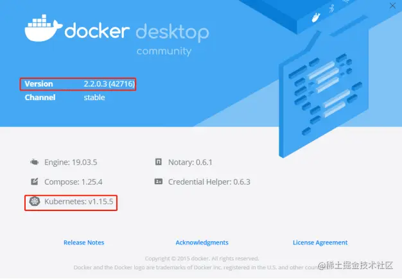
Task: Click the 'Compose: 1.25.4' text
Action: 73,182
